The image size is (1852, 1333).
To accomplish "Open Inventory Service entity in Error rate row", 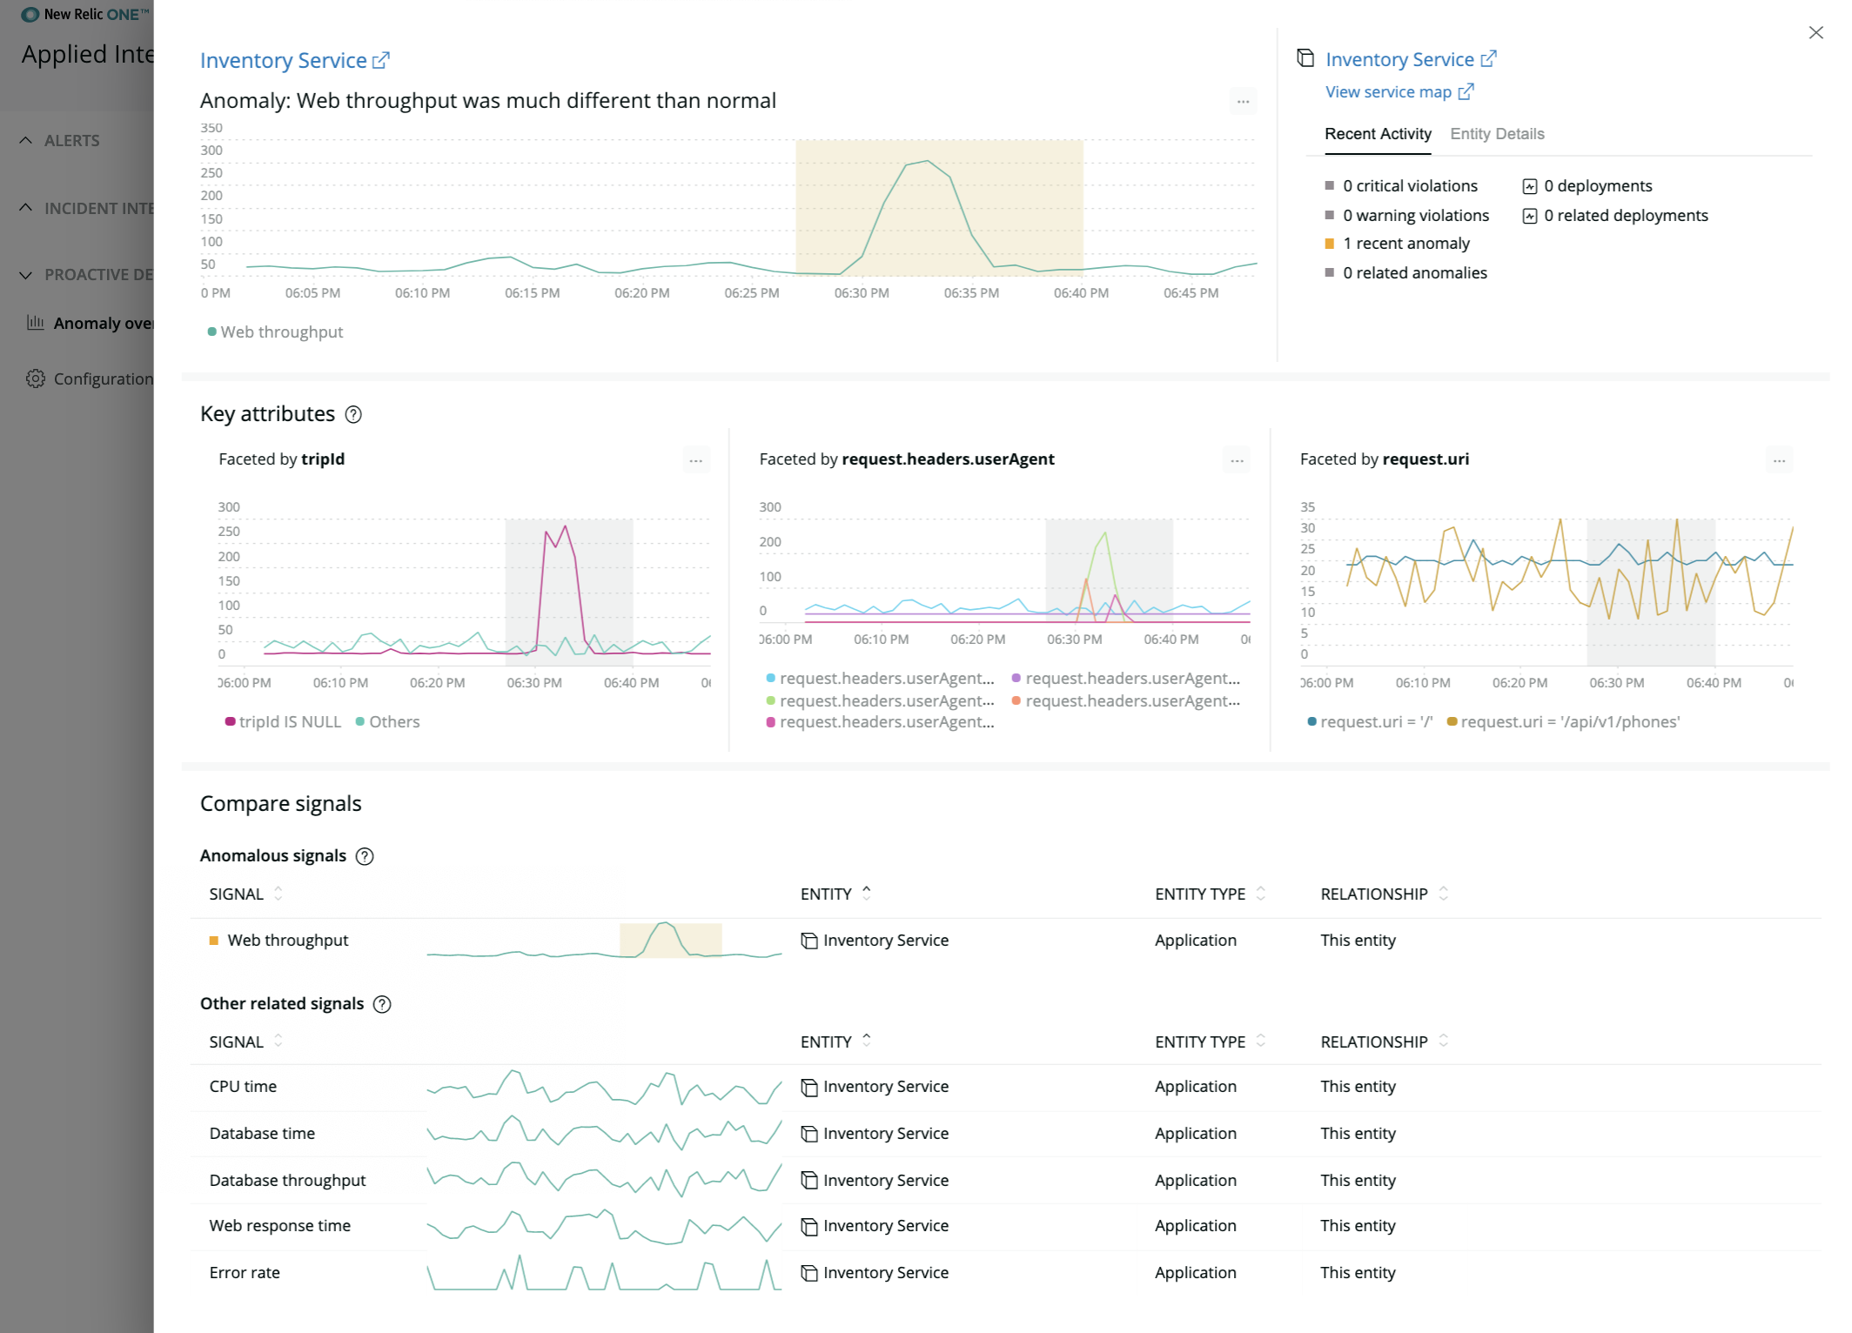I will 886,1273.
